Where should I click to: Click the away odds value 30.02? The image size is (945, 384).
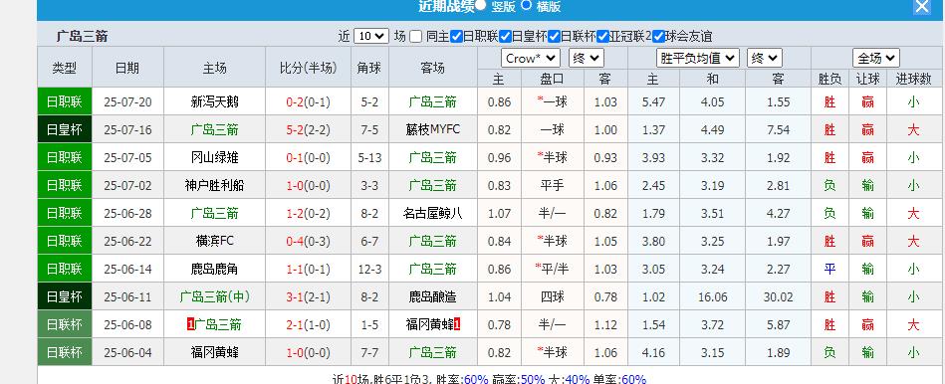[778, 296]
